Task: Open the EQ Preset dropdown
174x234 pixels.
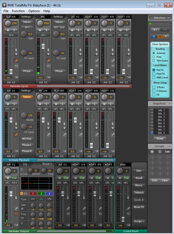Action: point(47,164)
